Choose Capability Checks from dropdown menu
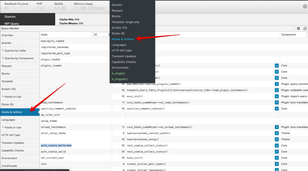308x171 pixels. [x=124, y=62]
